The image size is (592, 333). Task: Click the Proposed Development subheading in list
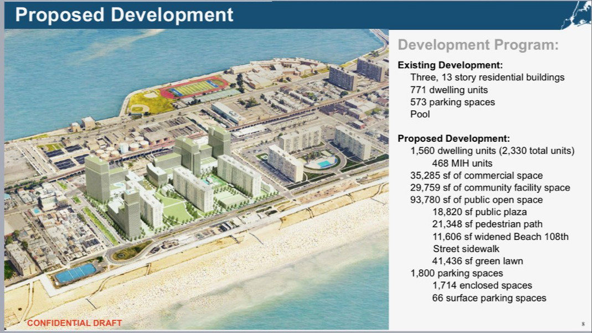tap(454, 139)
